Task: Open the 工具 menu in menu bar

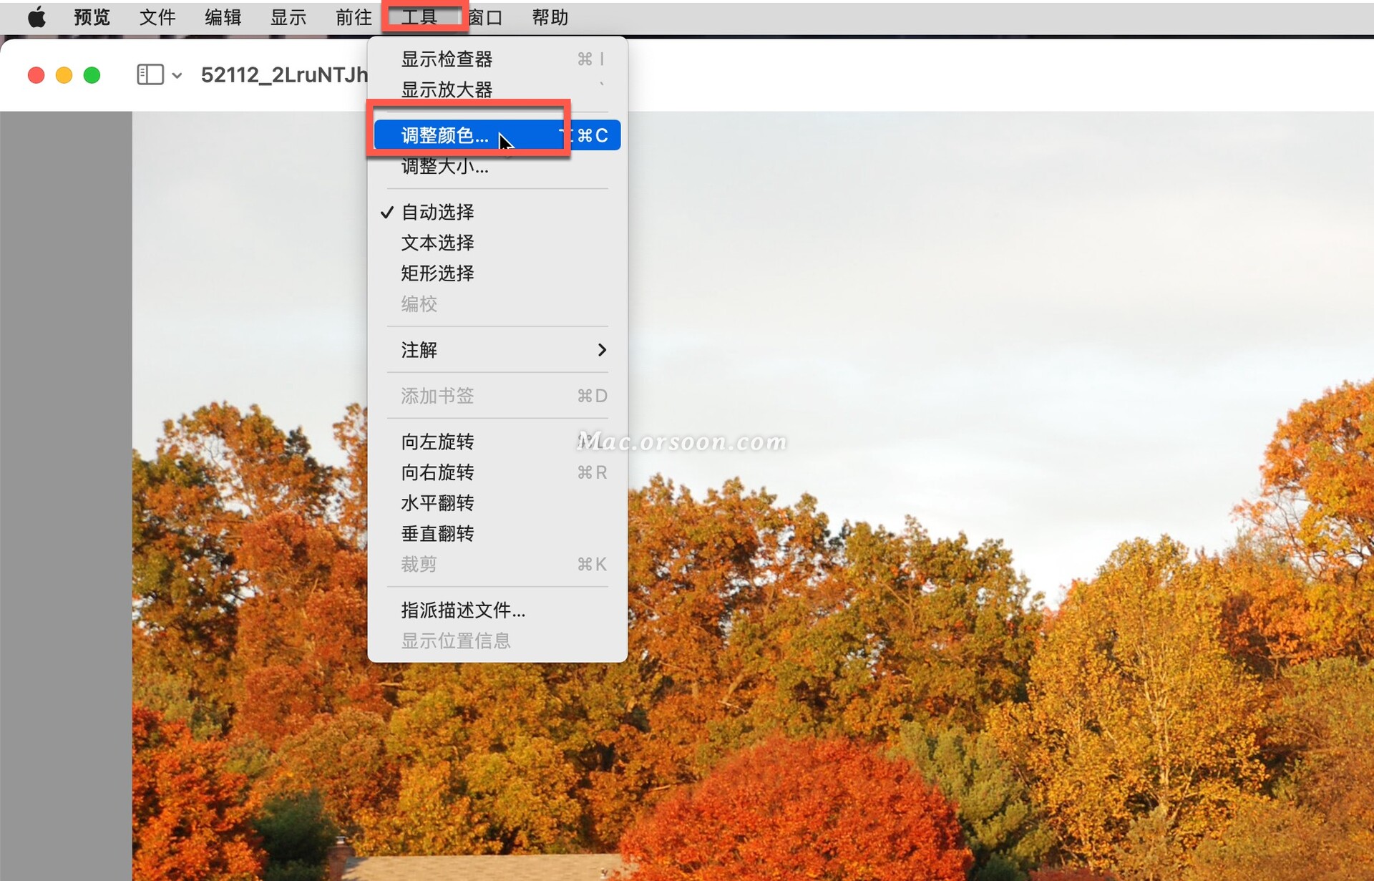Action: pos(419,17)
